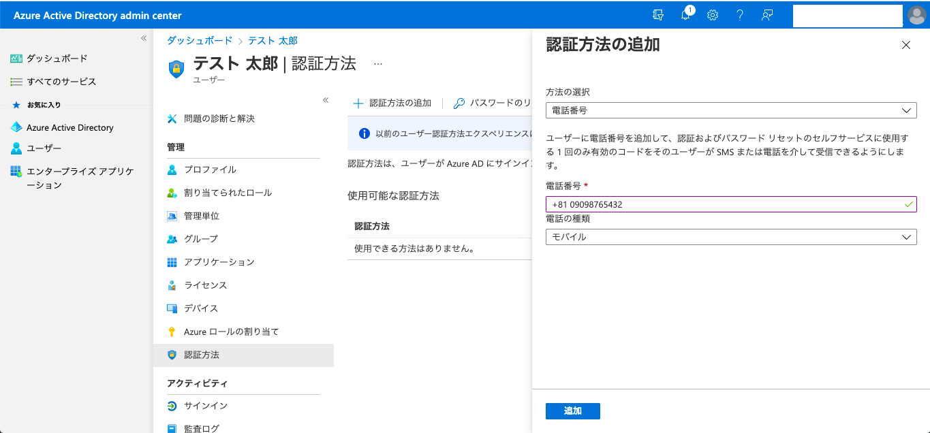Select the highlighted 認証方法 menu item
This screenshot has width=930, height=433.
click(243, 355)
